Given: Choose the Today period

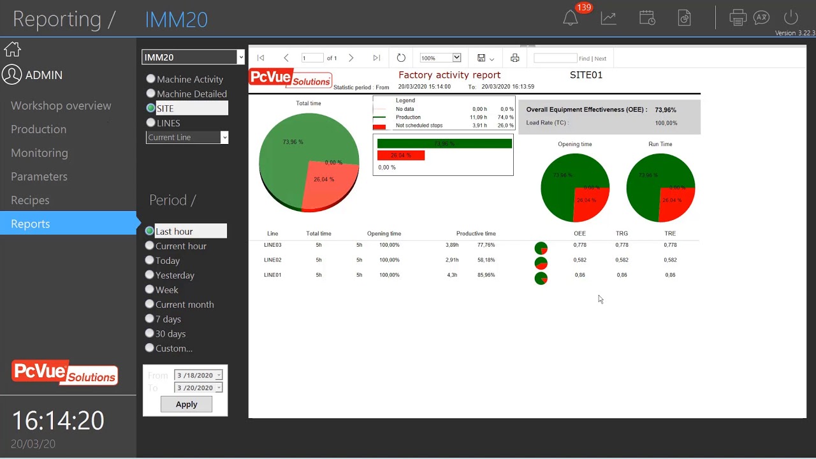Looking at the screenshot, I should (149, 260).
